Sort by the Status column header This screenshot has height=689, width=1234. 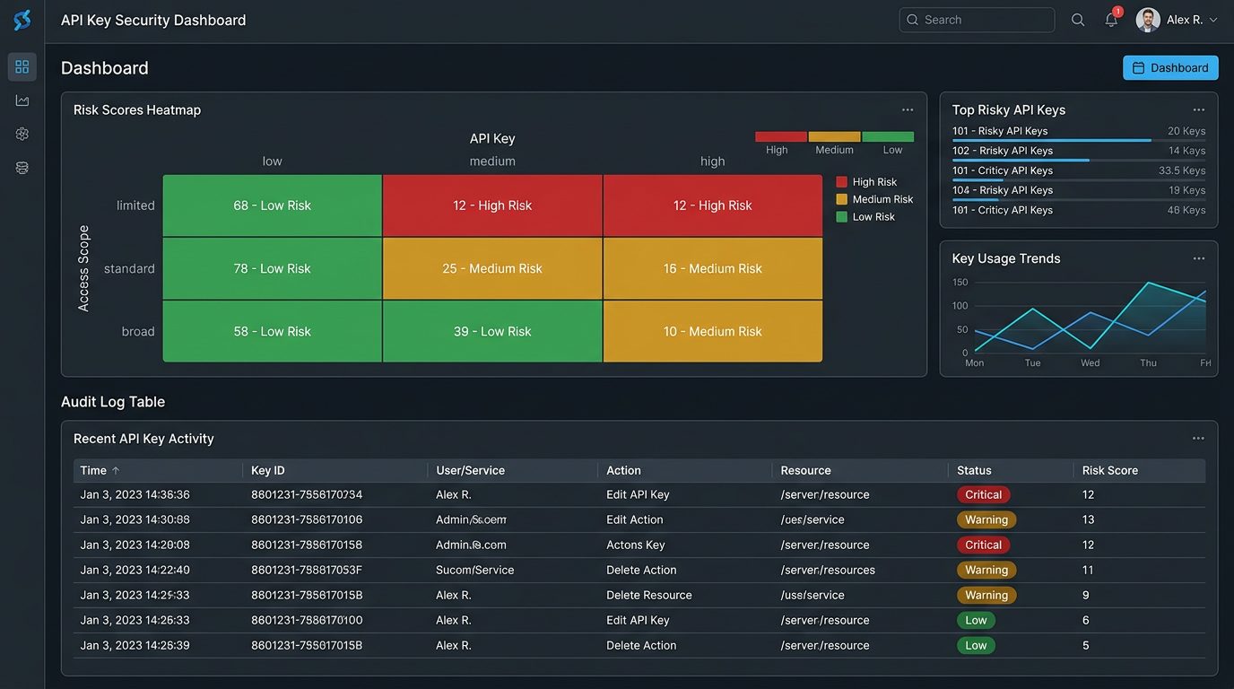(x=974, y=470)
